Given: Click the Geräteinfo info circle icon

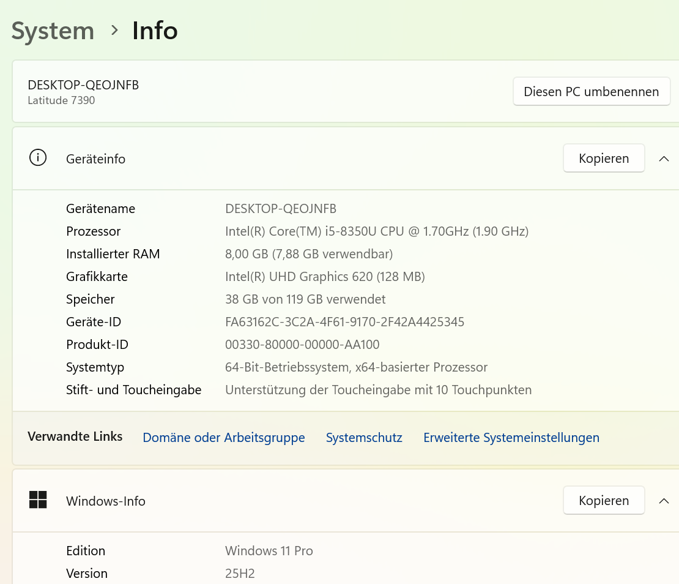Looking at the screenshot, I should tap(38, 158).
